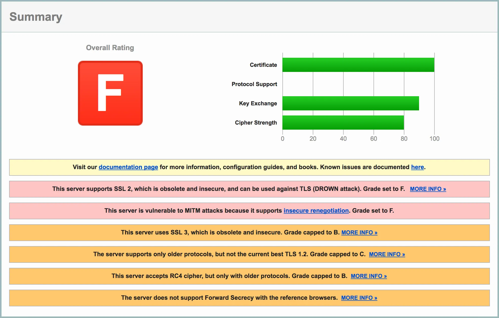This screenshot has width=499, height=318.
Task: Click the known issues 'here' link
Action: click(x=417, y=167)
